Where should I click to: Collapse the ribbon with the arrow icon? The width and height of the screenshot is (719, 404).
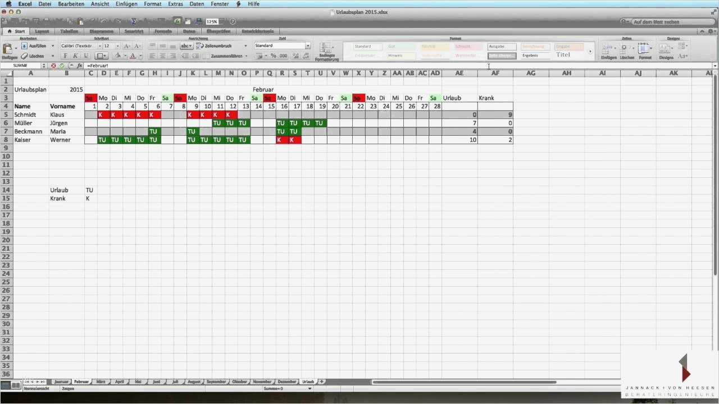(701, 31)
